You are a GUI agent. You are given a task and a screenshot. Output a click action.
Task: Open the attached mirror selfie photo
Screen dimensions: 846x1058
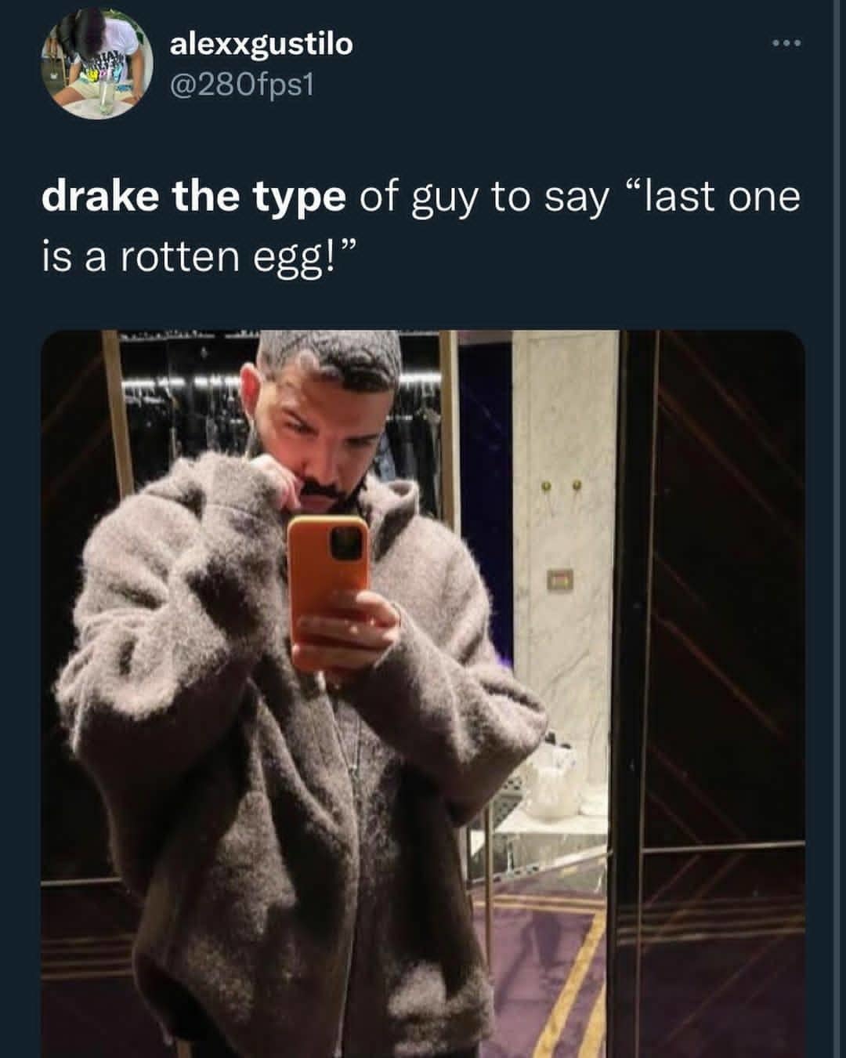click(x=423, y=694)
